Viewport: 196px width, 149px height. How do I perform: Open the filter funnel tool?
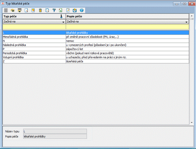click(54, 10)
